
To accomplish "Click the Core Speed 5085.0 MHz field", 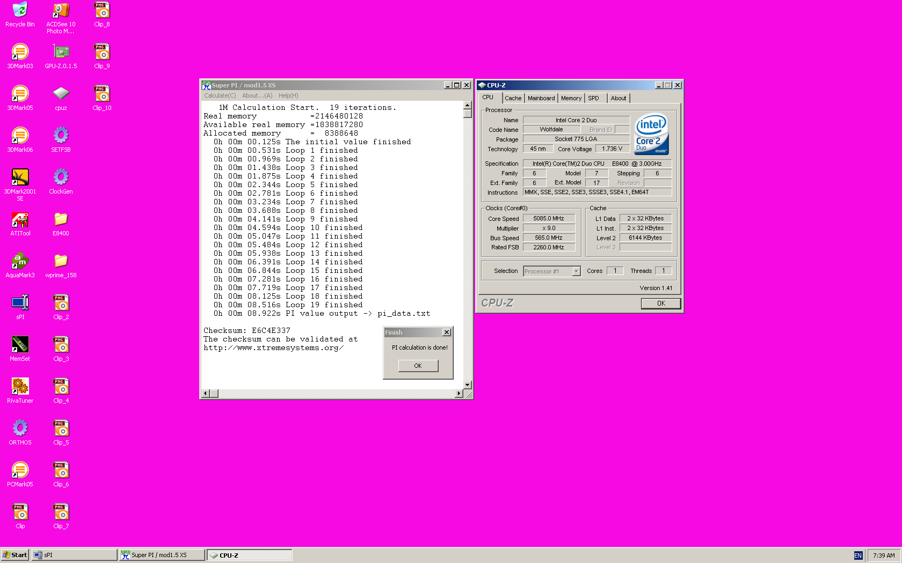I will (549, 218).
